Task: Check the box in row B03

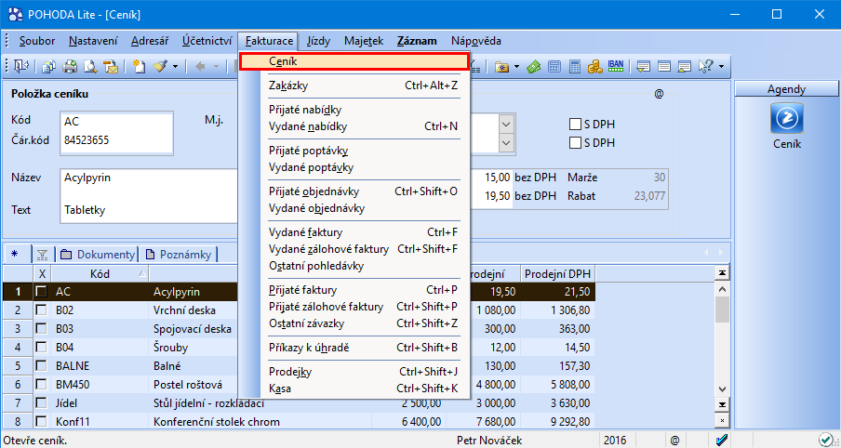Action: click(41, 328)
